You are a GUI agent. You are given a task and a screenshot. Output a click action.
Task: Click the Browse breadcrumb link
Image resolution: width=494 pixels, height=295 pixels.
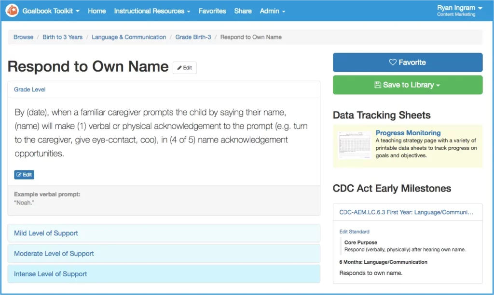coord(23,37)
